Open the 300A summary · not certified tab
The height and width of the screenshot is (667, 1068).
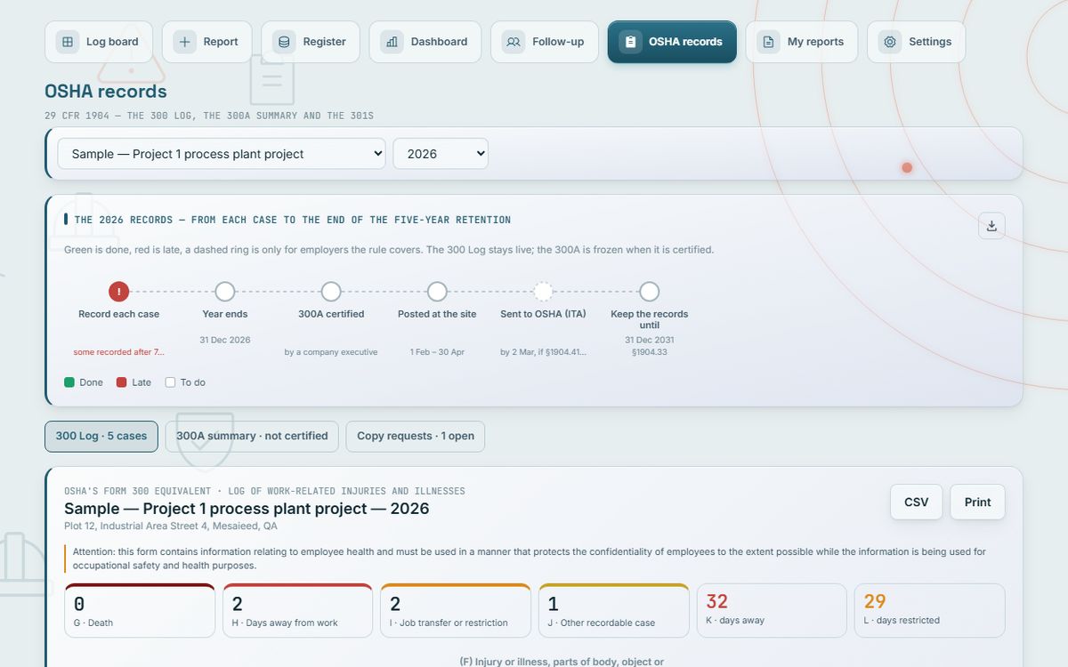(x=252, y=437)
